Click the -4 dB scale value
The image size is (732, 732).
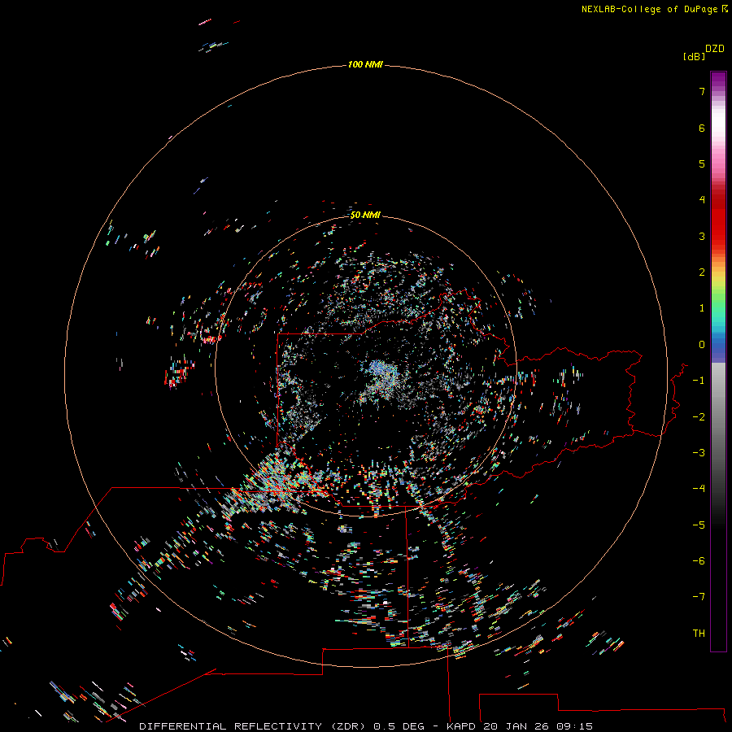tap(699, 489)
